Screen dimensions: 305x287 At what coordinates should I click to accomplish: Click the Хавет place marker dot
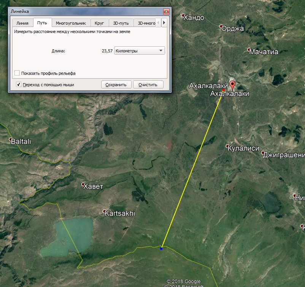pyautogui.click(x=83, y=184)
